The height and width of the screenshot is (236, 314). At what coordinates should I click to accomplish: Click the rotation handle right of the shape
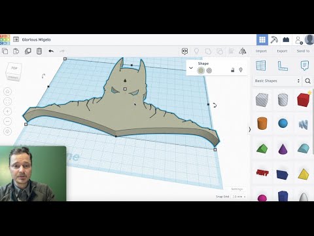coord(215,106)
